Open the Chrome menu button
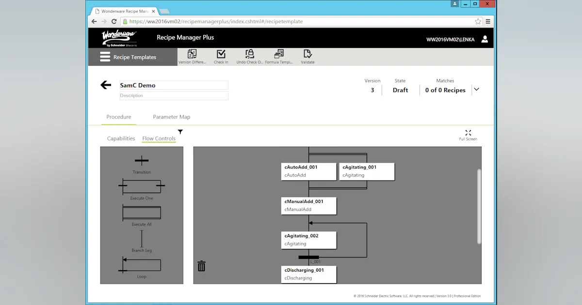582x305 pixels. click(488, 21)
